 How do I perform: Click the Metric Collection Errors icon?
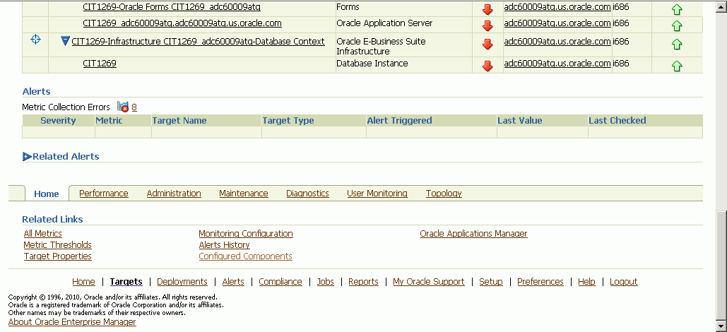(x=123, y=107)
